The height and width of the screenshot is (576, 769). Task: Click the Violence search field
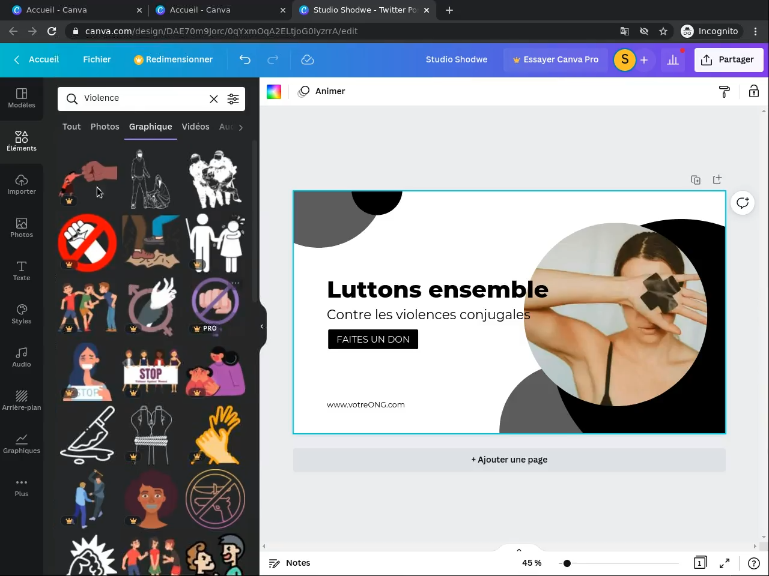click(143, 98)
